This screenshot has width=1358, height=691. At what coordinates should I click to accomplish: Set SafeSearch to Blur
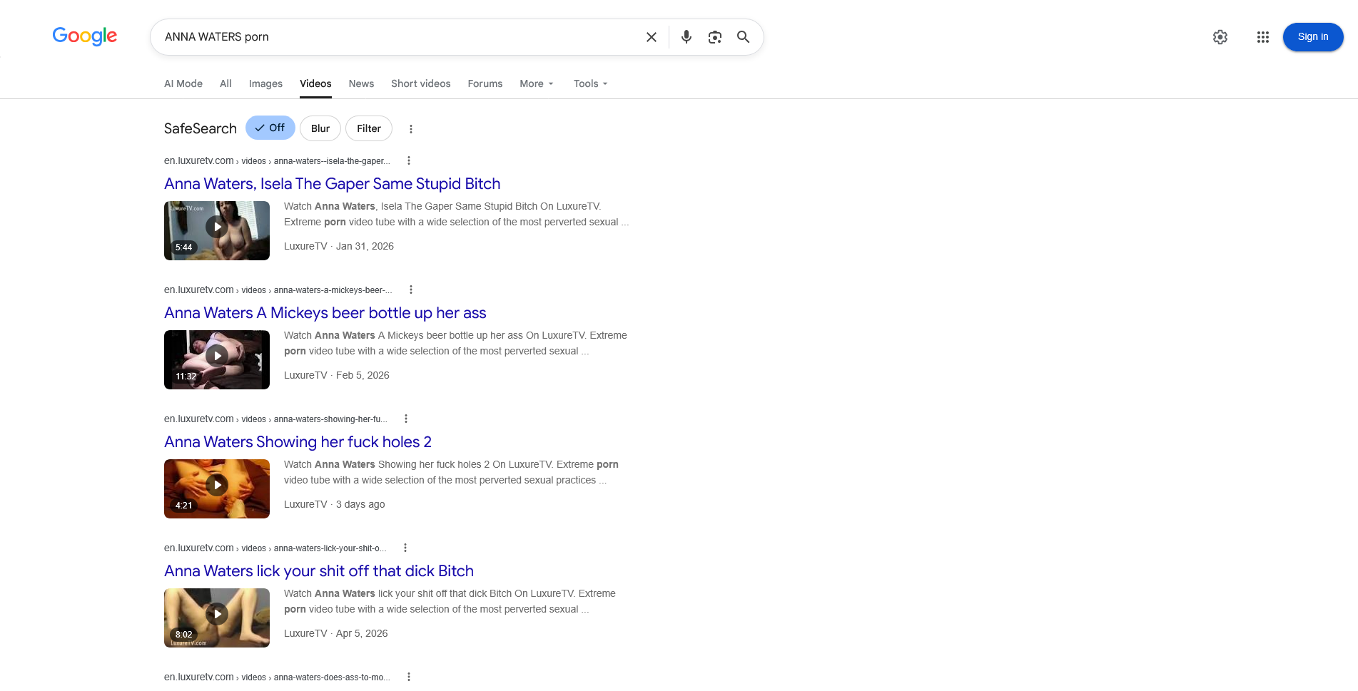click(320, 128)
